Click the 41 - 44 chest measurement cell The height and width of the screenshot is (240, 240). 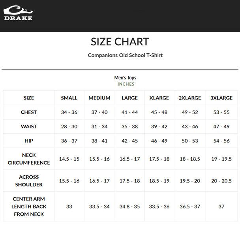(x=130, y=112)
